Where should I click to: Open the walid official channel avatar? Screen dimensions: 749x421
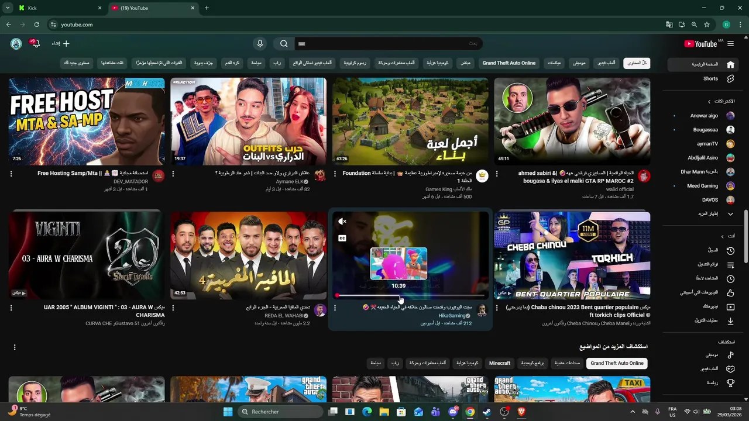[644, 176]
